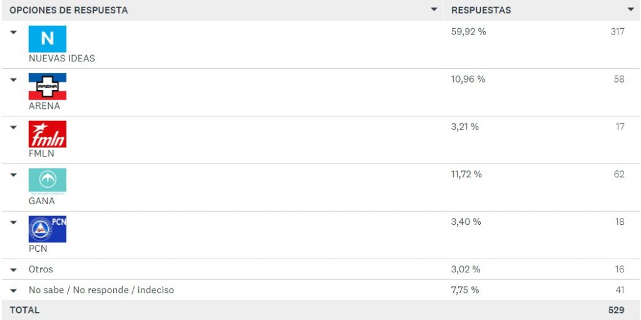Screen dimensions: 641x320
Task: Click the GANA response count 62
Action: click(x=619, y=174)
